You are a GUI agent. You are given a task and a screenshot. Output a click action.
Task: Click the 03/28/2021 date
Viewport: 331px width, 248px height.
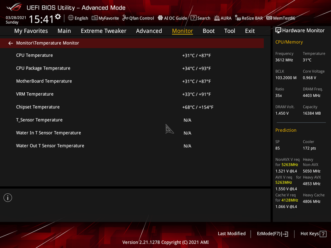16,18
